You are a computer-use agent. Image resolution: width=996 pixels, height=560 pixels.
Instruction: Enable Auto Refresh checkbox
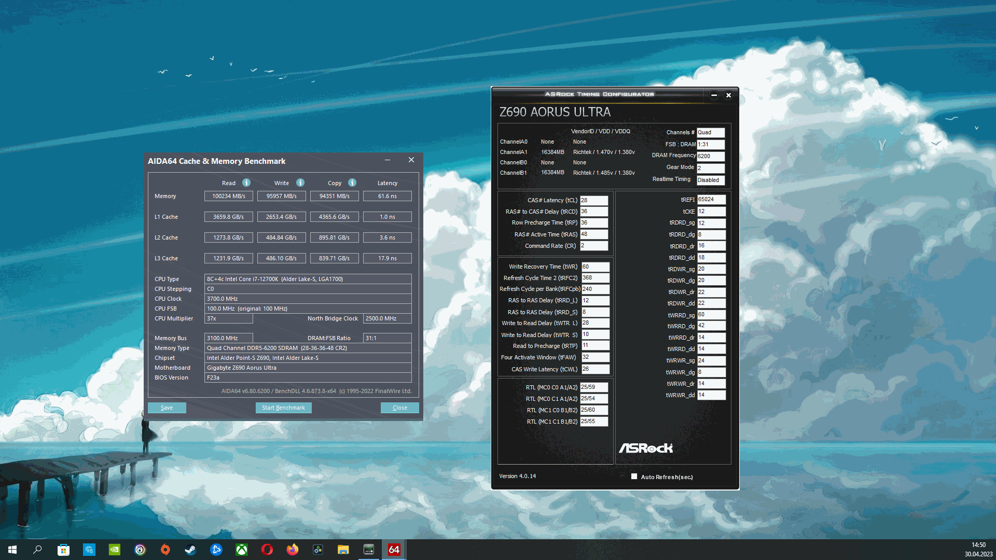[x=634, y=477]
